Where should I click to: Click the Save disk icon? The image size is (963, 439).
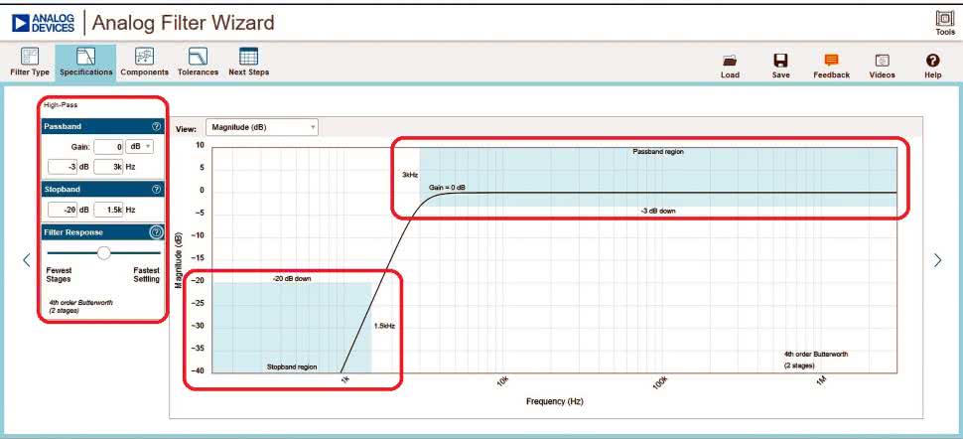tap(780, 61)
